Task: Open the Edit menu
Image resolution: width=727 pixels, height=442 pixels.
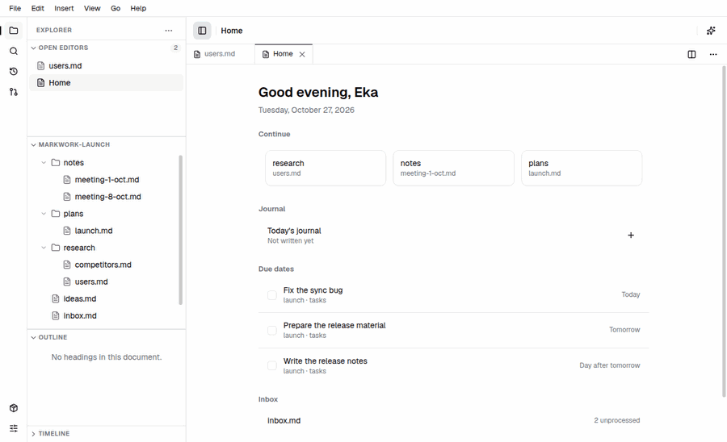Action: click(x=37, y=8)
